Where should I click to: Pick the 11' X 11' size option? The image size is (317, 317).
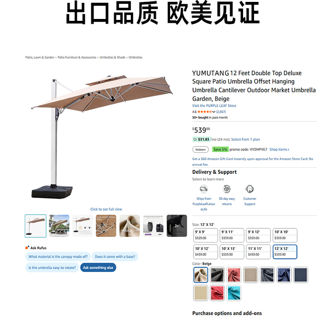pyautogui.click(x=258, y=252)
